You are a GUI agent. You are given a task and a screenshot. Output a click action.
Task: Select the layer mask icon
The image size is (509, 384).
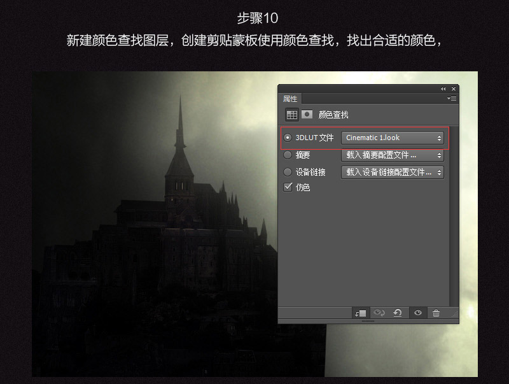[307, 115]
